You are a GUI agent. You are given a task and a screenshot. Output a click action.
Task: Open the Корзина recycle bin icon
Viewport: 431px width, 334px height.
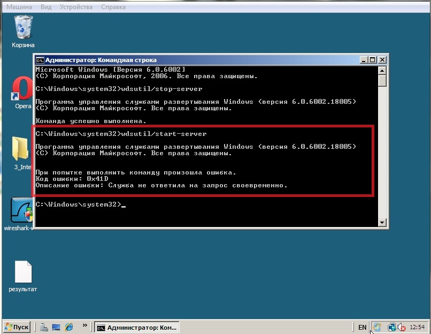point(23,31)
